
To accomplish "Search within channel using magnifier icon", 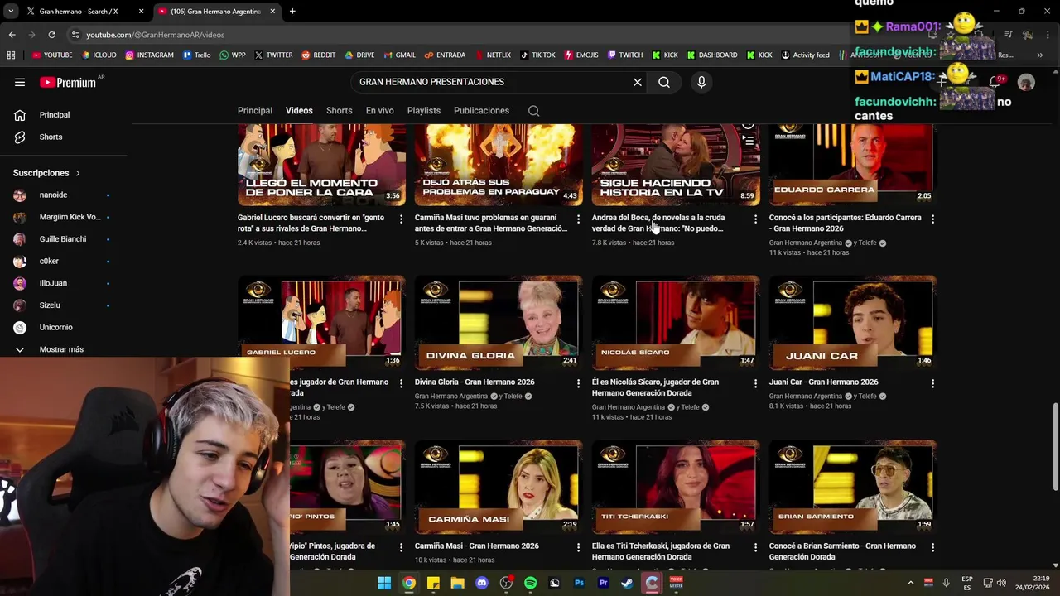I will coord(534,111).
